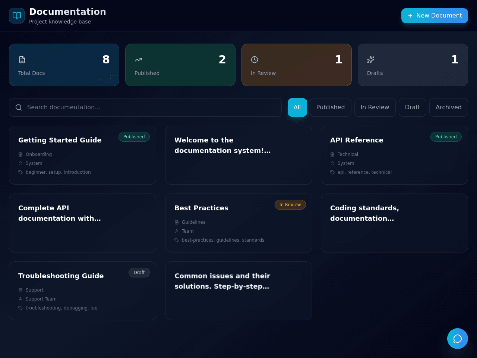
Task: Filter documents by In Review
Action: point(375,107)
